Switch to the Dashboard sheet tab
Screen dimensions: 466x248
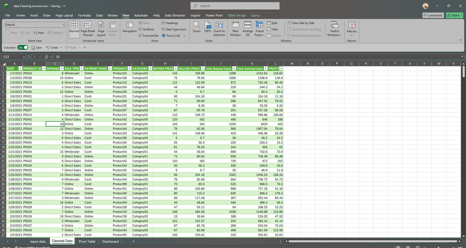[x=110, y=241]
